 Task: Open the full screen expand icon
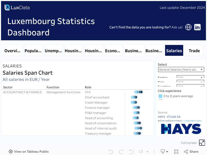pyautogui.click(x=202, y=143)
